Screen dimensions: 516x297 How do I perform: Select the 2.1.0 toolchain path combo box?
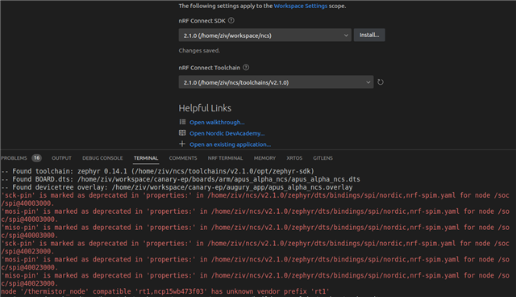pos(276,82)
